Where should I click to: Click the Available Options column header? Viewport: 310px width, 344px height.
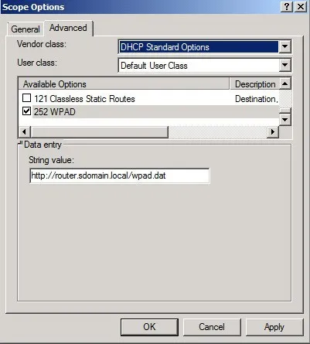coord(124,84)
